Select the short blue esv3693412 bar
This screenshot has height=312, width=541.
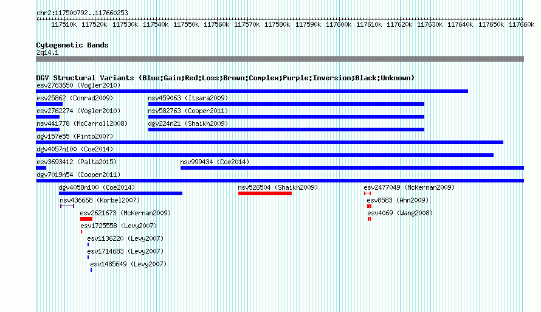pos(41,168)
